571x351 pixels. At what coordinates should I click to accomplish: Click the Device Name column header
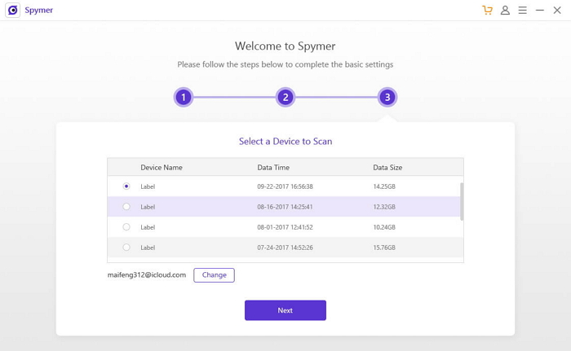click(x=162, y=168)
